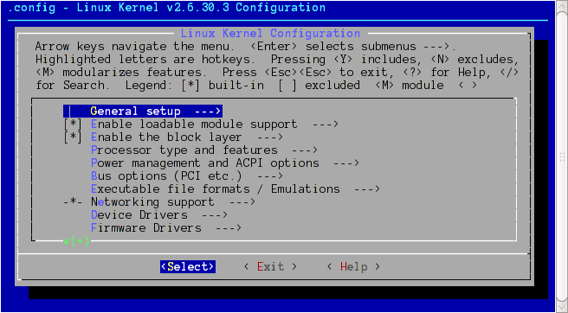Viewport: 568px width, 313px height.
Task: Open the General setup submenu
Action: click(x=143, y=111)
